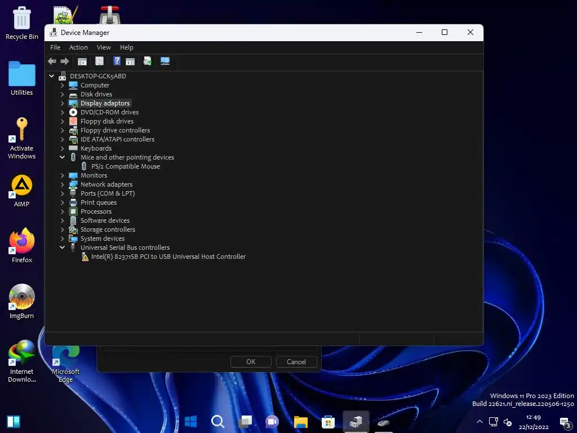Expand the Disk drives category
The height and width of the screenshot is (433, 577).
[x=62, y=94]
